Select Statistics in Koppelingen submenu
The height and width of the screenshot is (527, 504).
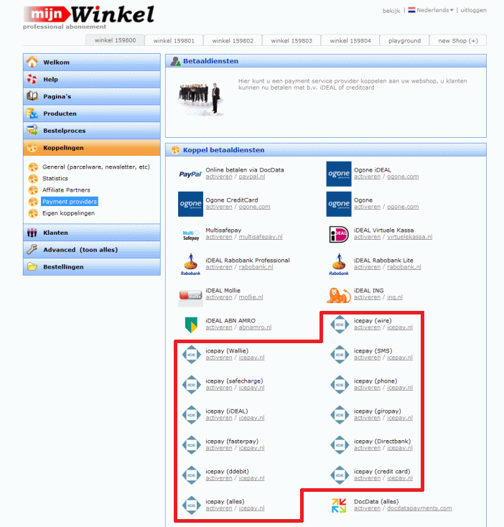(x=55, y=178)
